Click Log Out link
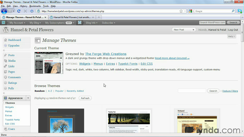Image resolution: width=244 pixels, height=137 pixels. click(233, 30)
